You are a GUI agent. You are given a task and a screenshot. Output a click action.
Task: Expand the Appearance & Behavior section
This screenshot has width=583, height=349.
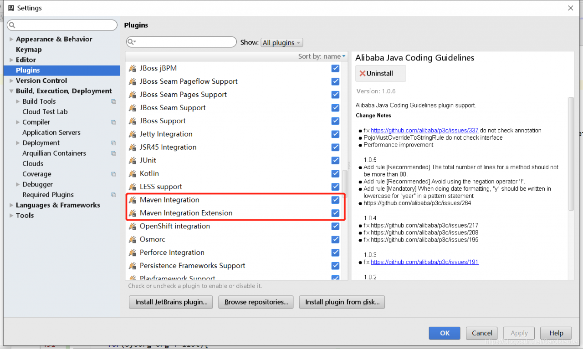11,40
